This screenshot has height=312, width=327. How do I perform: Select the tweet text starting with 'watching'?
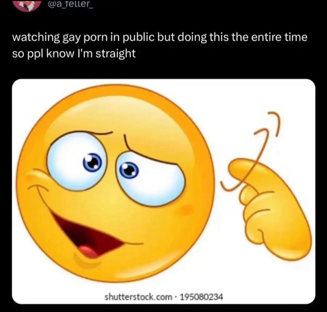point(160,45)
